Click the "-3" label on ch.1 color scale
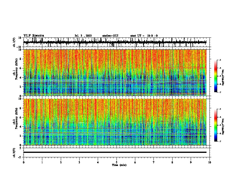This screenshot has width=236, height=182. click(x=220, y=60)
